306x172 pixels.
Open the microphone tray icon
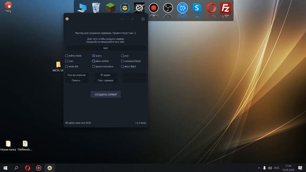tap(264, 168)
